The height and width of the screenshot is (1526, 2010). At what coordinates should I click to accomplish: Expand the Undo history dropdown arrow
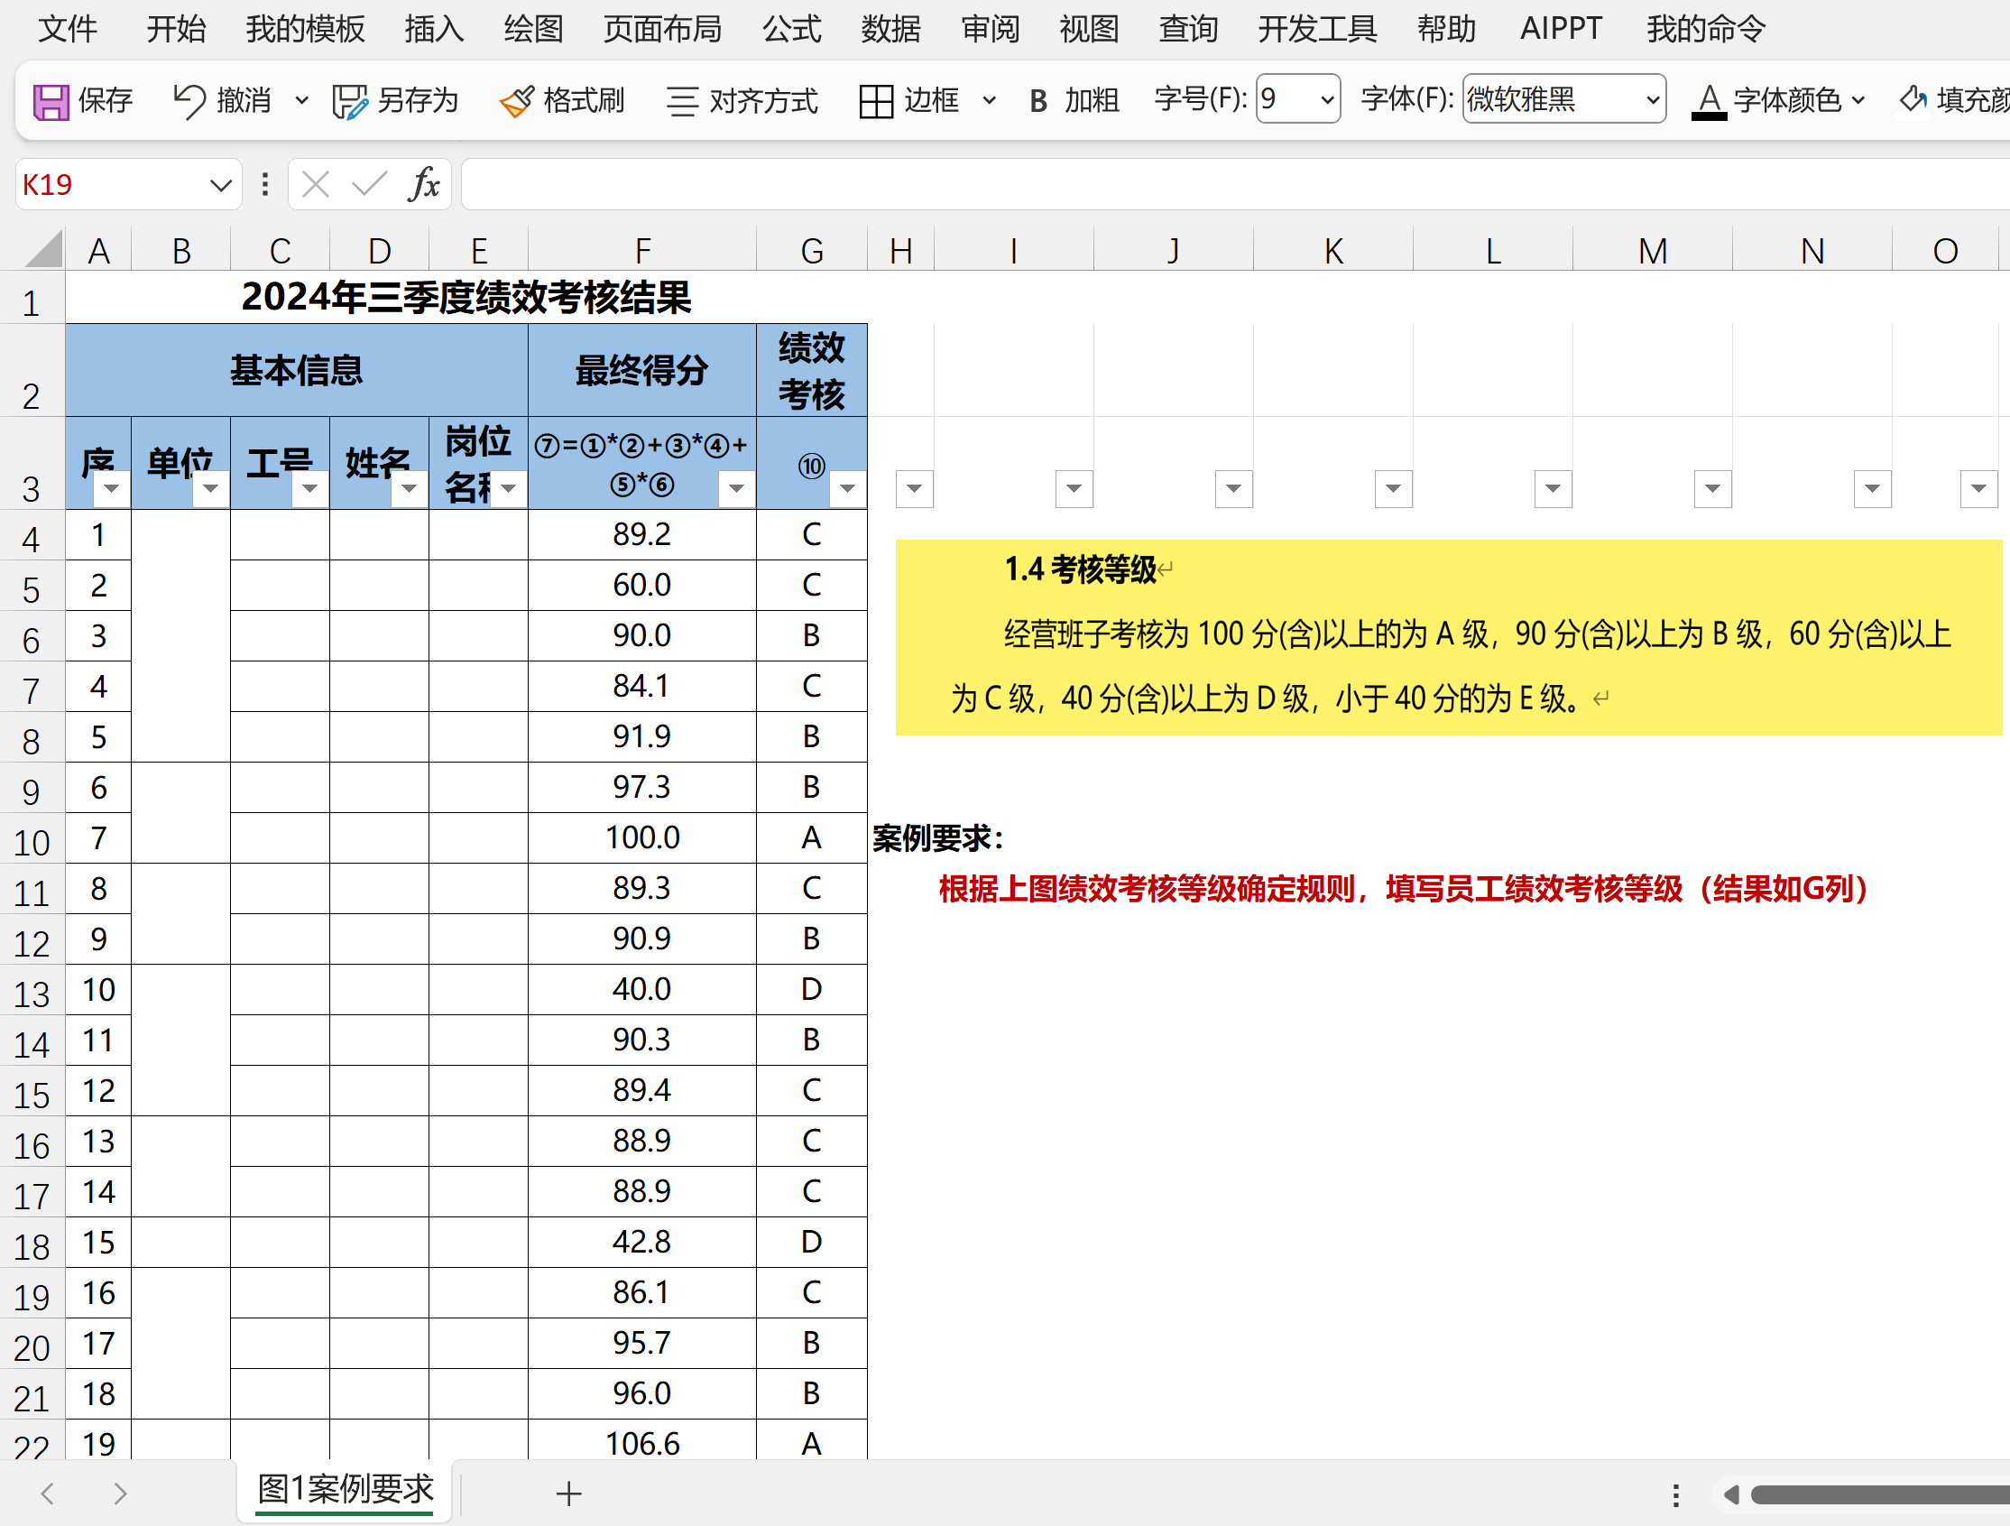(x=301, y=101)
